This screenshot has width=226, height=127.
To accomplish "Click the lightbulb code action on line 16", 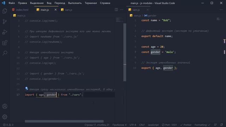I will (26, 88).
